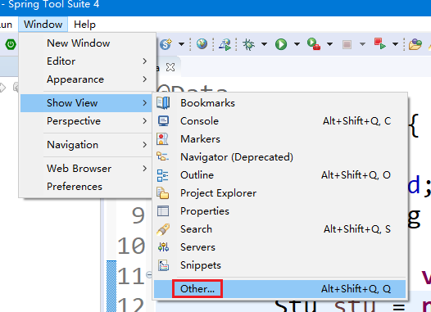Click the green Boot Dashboard power icon
Screen dimensions: 431x312
[11, 44]
